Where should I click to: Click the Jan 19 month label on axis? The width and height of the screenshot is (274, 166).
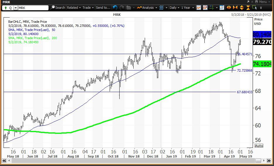(x=171, y=156)
